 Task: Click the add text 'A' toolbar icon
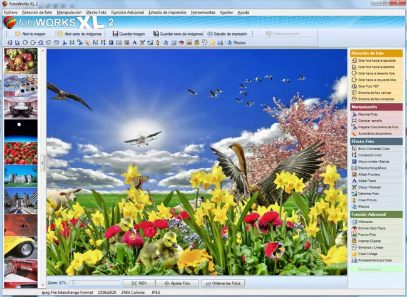tap(135, 43)
